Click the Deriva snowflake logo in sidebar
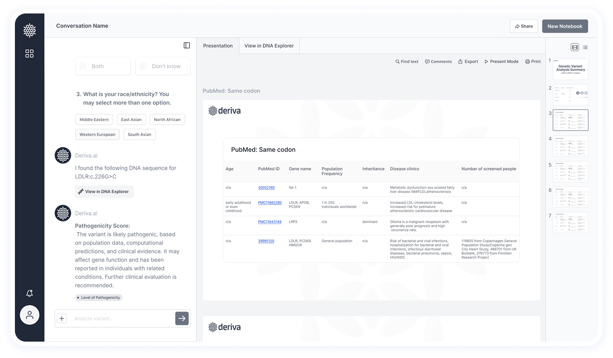This screenshot has height=358, width=613. tap(29, 31)
